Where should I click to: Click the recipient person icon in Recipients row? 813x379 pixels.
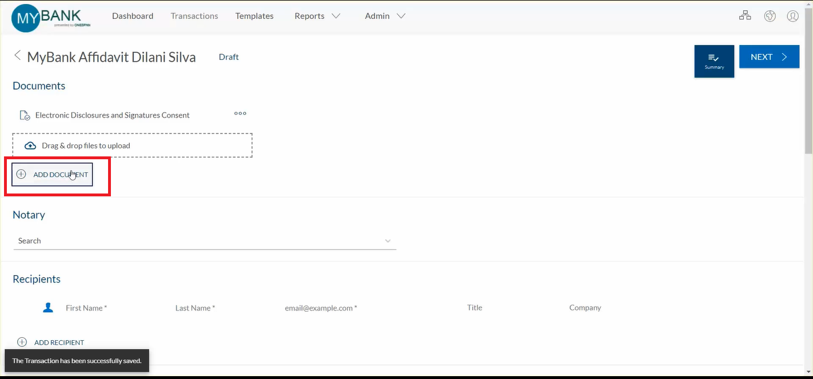(x=48, y=307)
